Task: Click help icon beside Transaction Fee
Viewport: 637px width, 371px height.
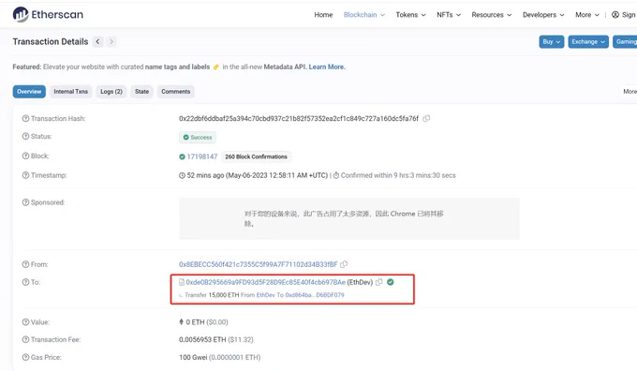Action: click(x=25, y=339)
